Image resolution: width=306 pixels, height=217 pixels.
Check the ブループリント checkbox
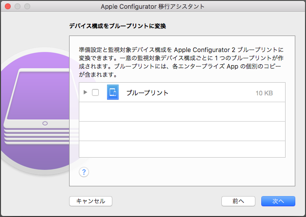pos(95,92)
